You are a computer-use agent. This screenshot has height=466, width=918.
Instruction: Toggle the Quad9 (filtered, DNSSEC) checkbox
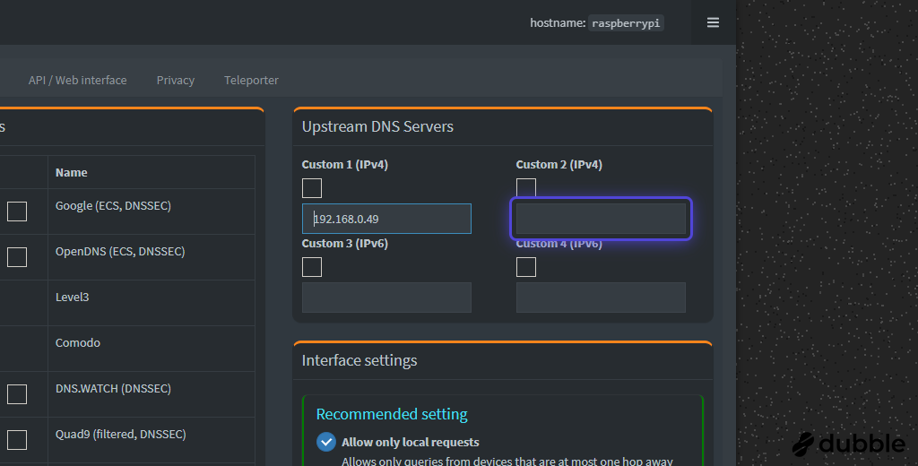coord(17,440)
